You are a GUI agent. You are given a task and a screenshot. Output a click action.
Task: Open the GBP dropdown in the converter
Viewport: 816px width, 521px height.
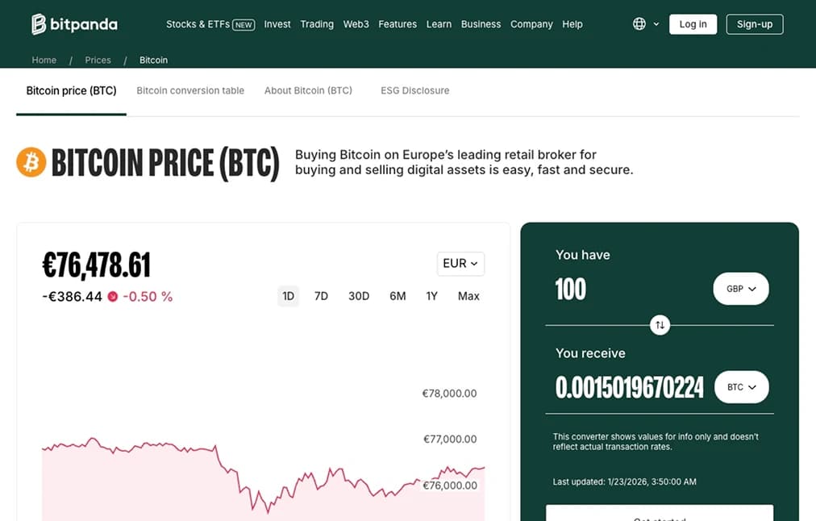[x=740, y=288]
